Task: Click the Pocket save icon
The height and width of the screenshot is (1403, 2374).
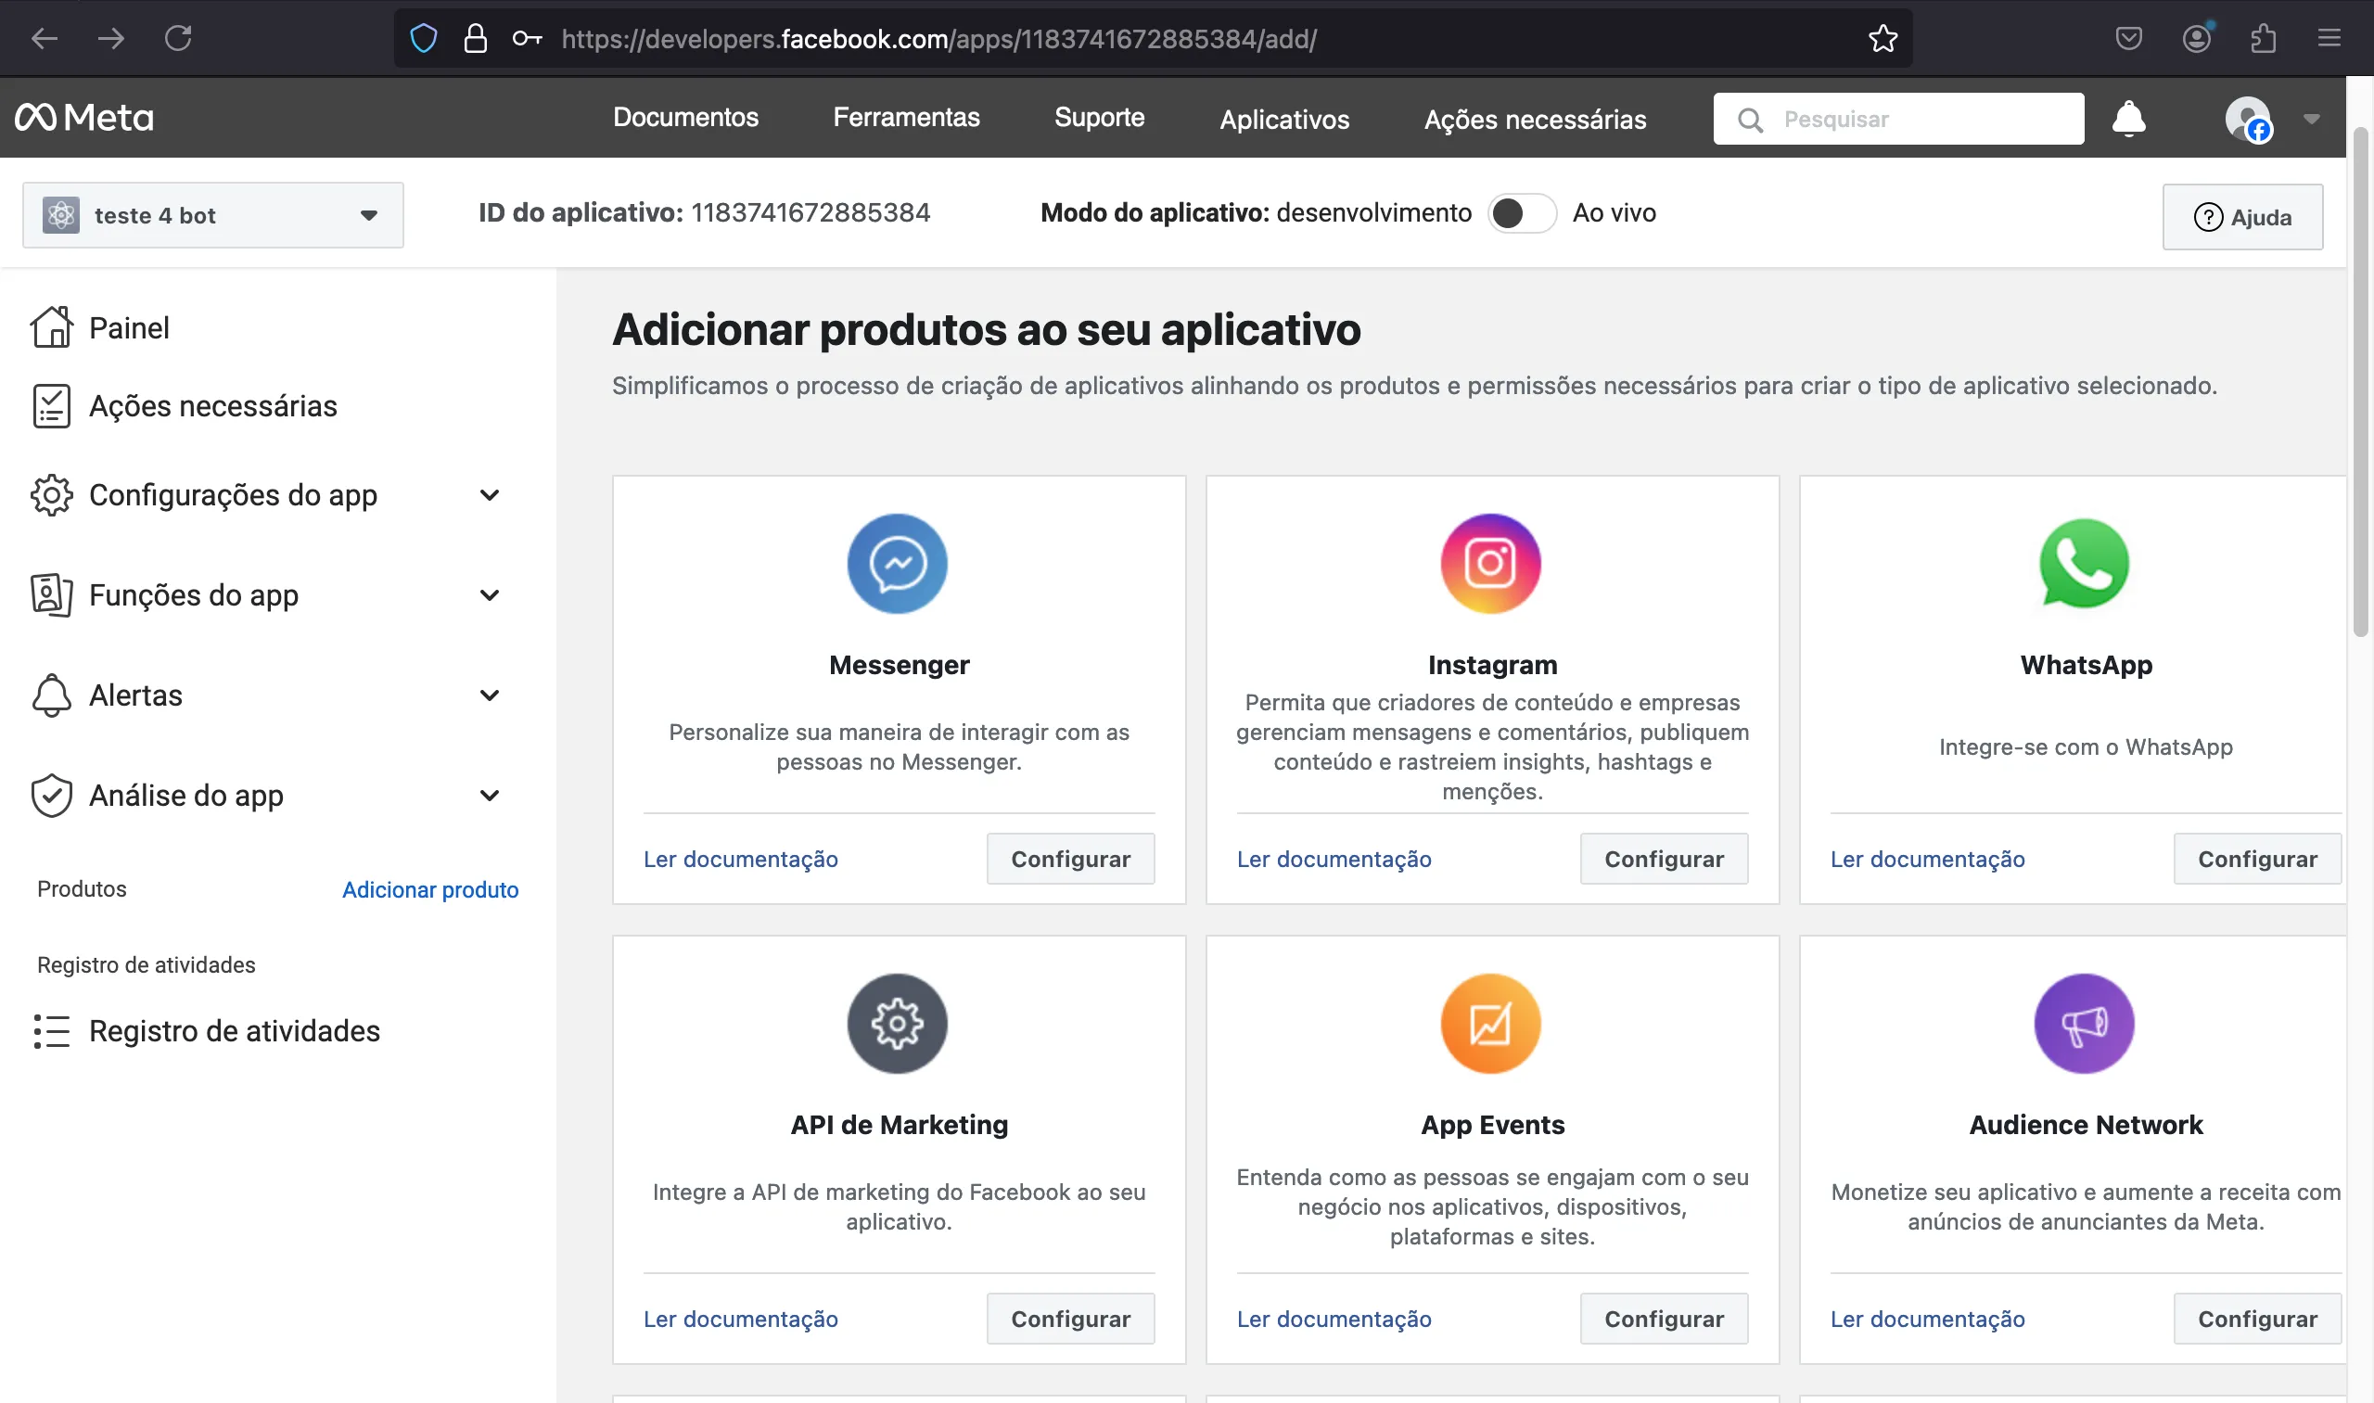Action: point(2128,39)
